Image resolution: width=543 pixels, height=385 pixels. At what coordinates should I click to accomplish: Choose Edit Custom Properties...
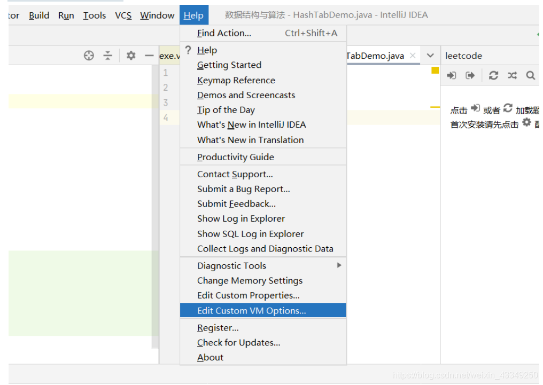(x=263, y=295)
